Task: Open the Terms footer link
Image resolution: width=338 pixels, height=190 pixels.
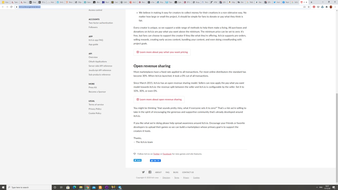Action: [x=177, y=178]
